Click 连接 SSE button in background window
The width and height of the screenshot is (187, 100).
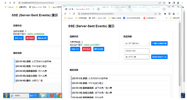pyautogui.click(x=19, y=38)
